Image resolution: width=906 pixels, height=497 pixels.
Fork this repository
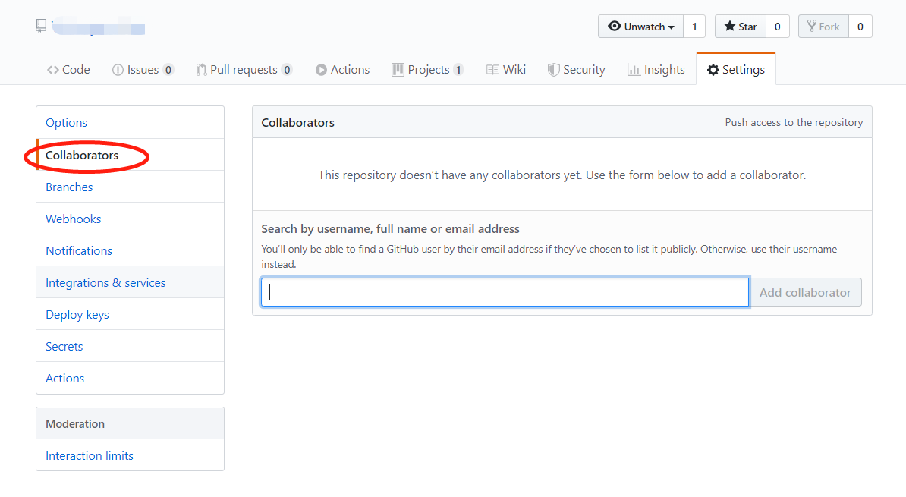(823, 27)
